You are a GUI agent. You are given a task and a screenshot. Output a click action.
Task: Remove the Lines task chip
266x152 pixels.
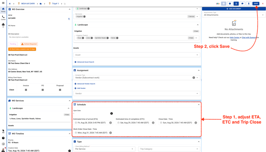(x=92, y=38)
